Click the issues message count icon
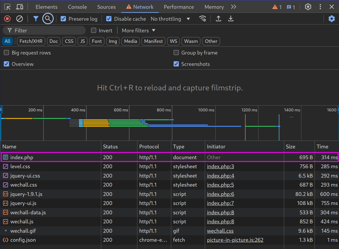The image size is (339, 249). (291, 7)
